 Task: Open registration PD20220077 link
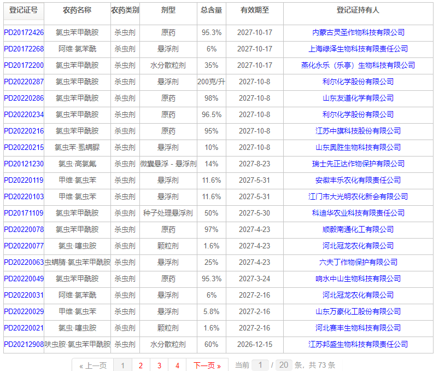point(24,246)
